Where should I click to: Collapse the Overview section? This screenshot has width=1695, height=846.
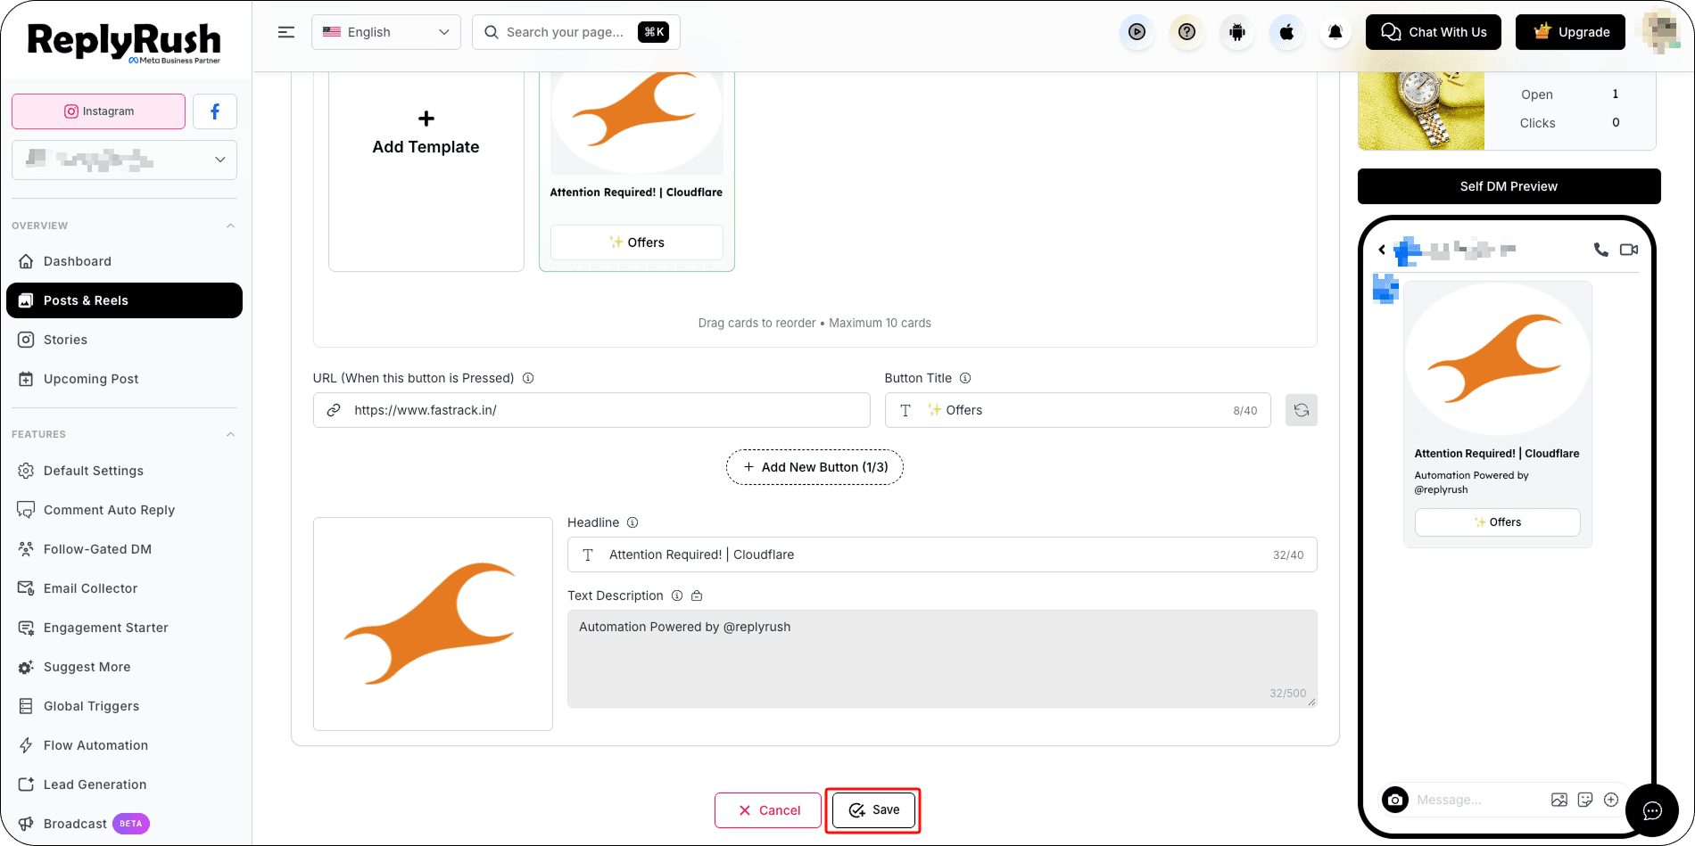231,226
